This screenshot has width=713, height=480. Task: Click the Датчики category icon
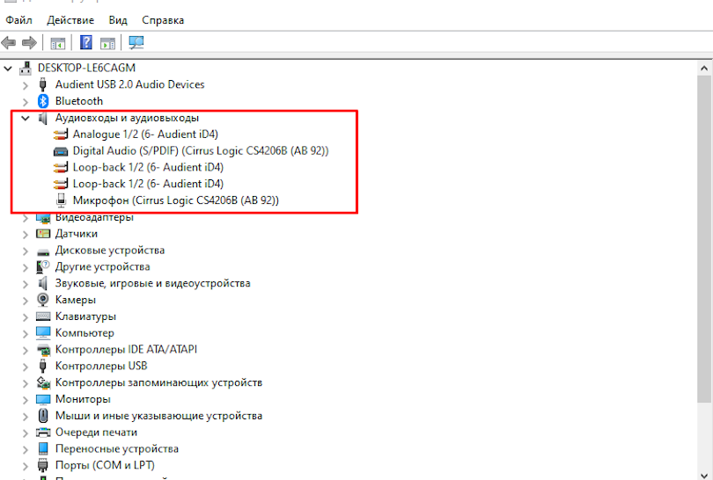coord(43,234)
